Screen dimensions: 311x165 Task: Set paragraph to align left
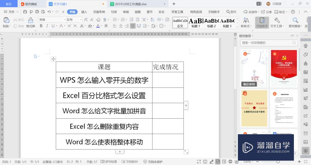(115, 26)
